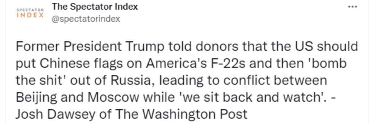This screenshot has height=123, width=369.
Task: Click the word 'America's' in the tweet
Action: point(171,64)
